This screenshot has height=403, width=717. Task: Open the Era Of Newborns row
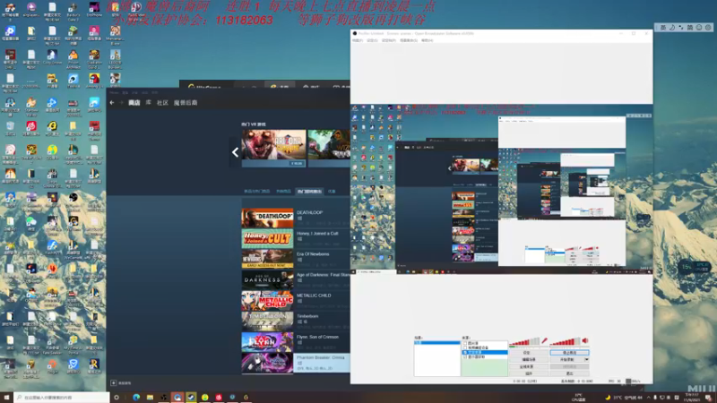296,259
